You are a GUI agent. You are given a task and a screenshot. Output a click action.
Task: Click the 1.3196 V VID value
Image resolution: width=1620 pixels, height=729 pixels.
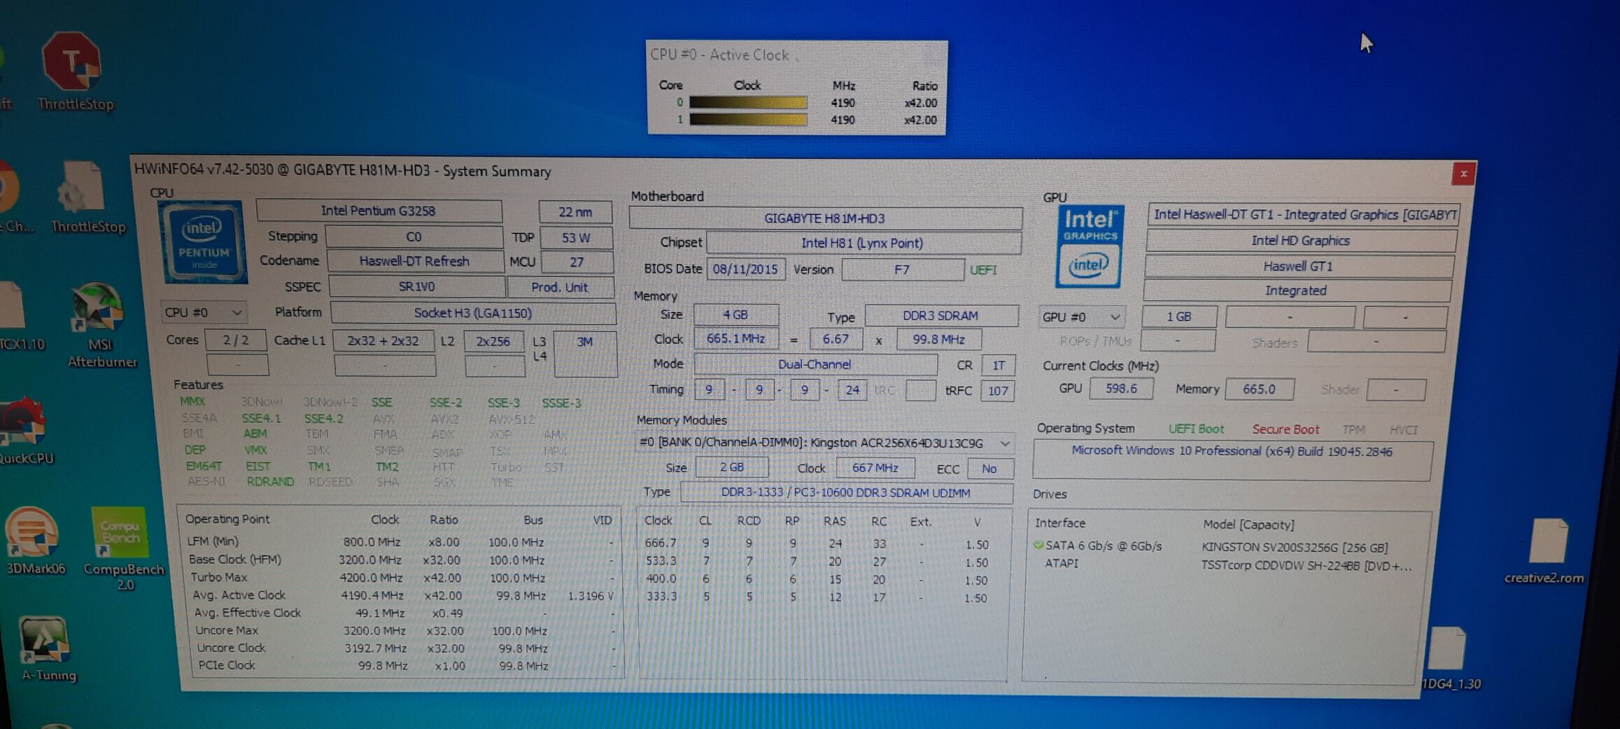tap(591, 596)
